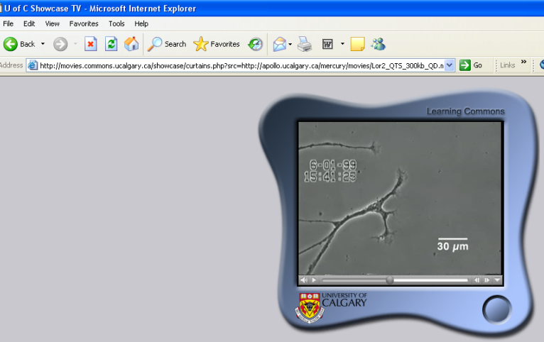Refresh the current page
Screen dimensions: 544x342
coord(111,44)
